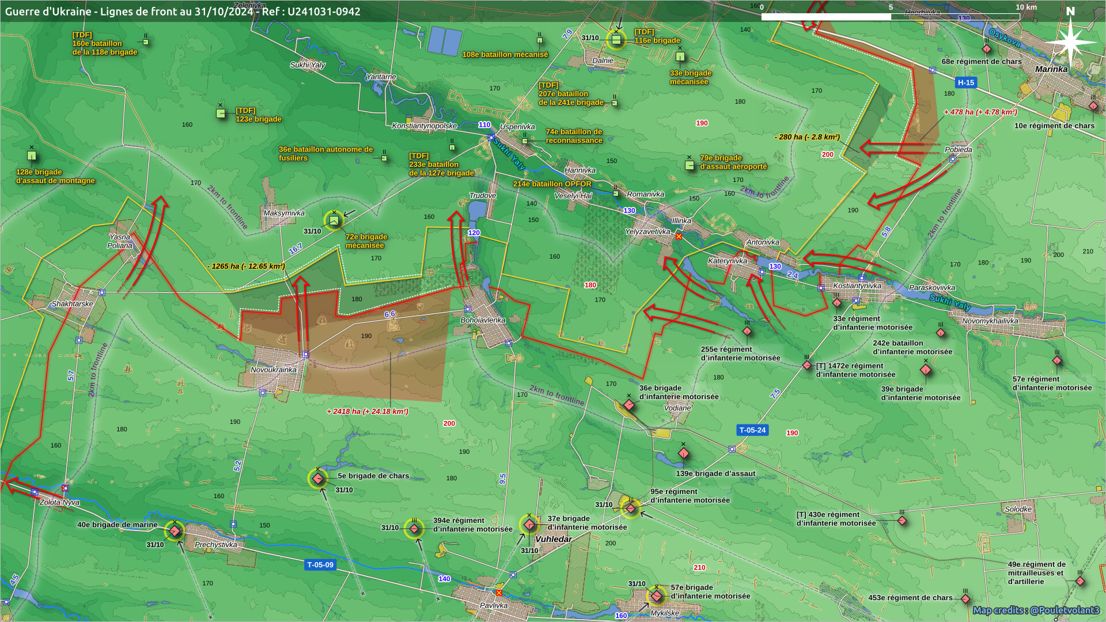Click the Vuhledar town label
The height and width of the screenshot is (622, 1106).
(x=554, y=539)
